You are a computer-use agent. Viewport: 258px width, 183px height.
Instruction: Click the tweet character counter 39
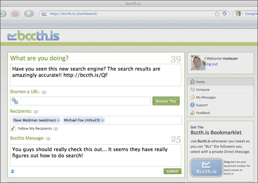click(x=176, y=59)
